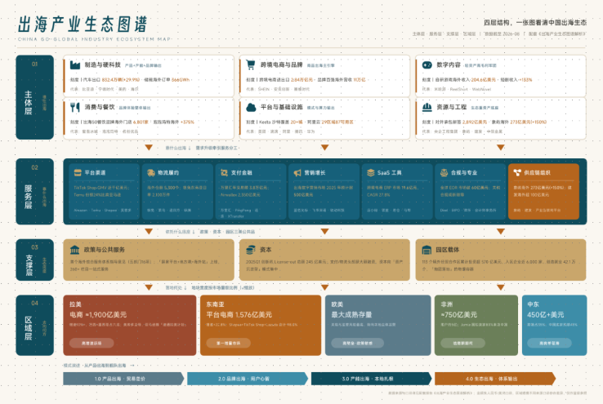Click the pill button in the 拉美 card
Screen dimensions: 603x404
[x=92, y=343]
